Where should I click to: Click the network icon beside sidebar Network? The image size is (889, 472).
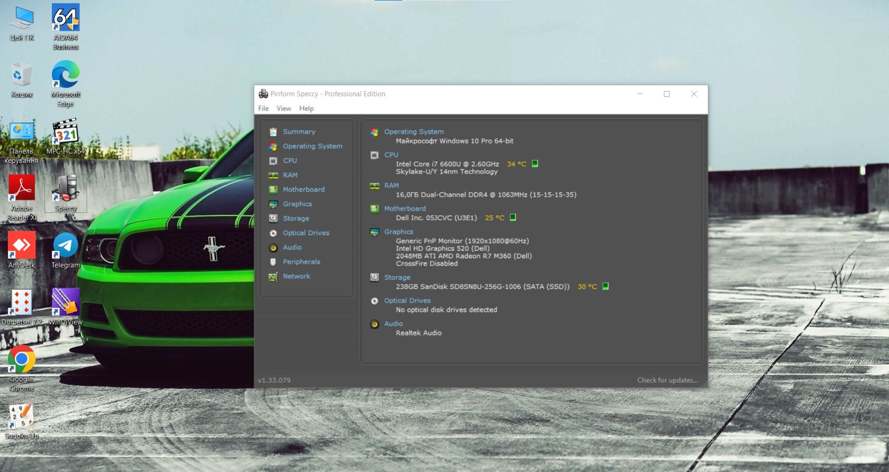pyautogui.click(x=273, y=276)
